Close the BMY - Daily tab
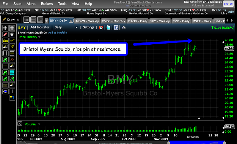Screen dimensions: 237x144 point(71,21)
